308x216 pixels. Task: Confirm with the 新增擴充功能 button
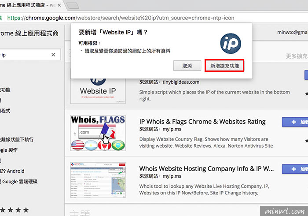coord(224,66)
